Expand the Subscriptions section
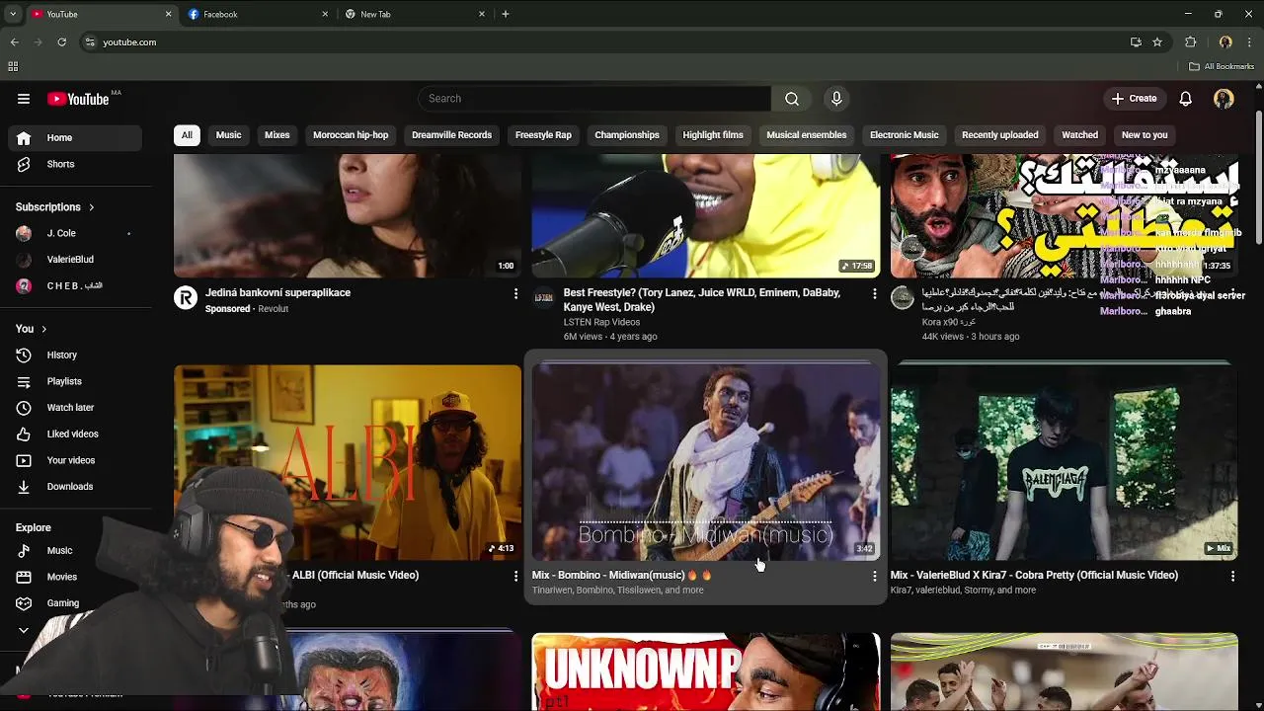Viewport: 1264px width, 711px height. pos(55,207)
